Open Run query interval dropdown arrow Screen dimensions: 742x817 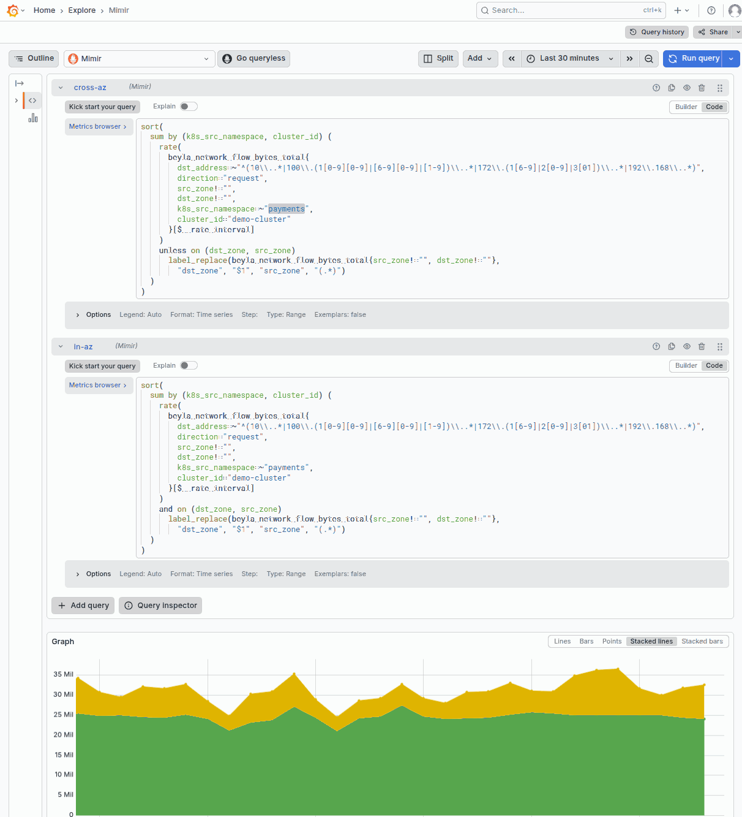[x=731, y=59]
